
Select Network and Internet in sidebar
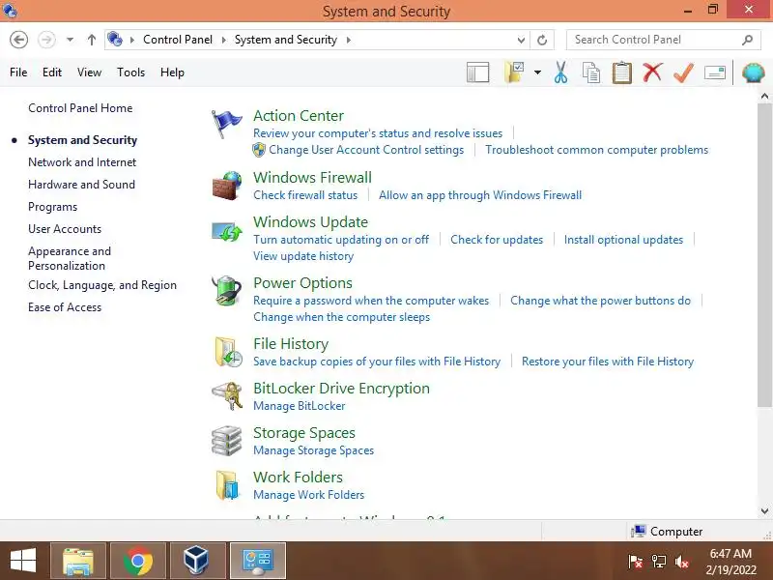click(82, 162)
